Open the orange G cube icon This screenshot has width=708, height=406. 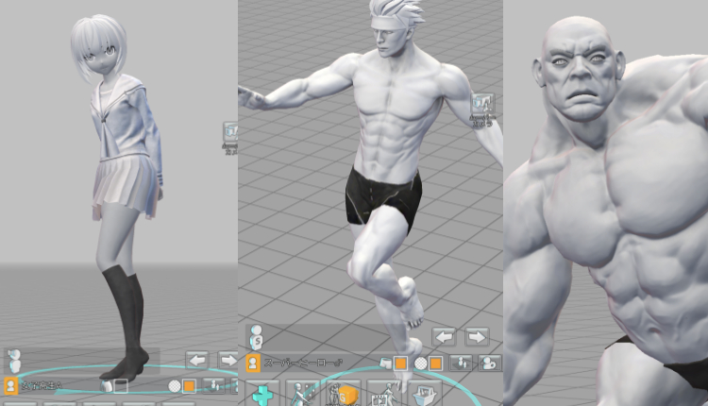(344, 394)
